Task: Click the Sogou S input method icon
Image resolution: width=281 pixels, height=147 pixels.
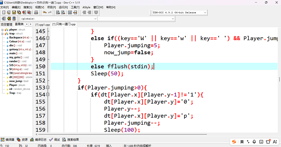Action: [234, 142]
